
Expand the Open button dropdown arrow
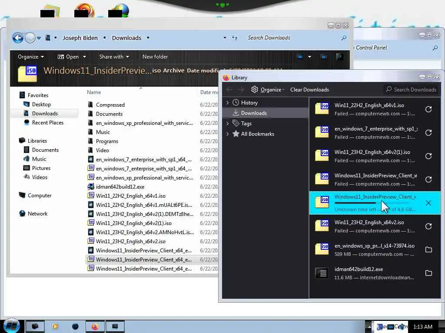84,57
